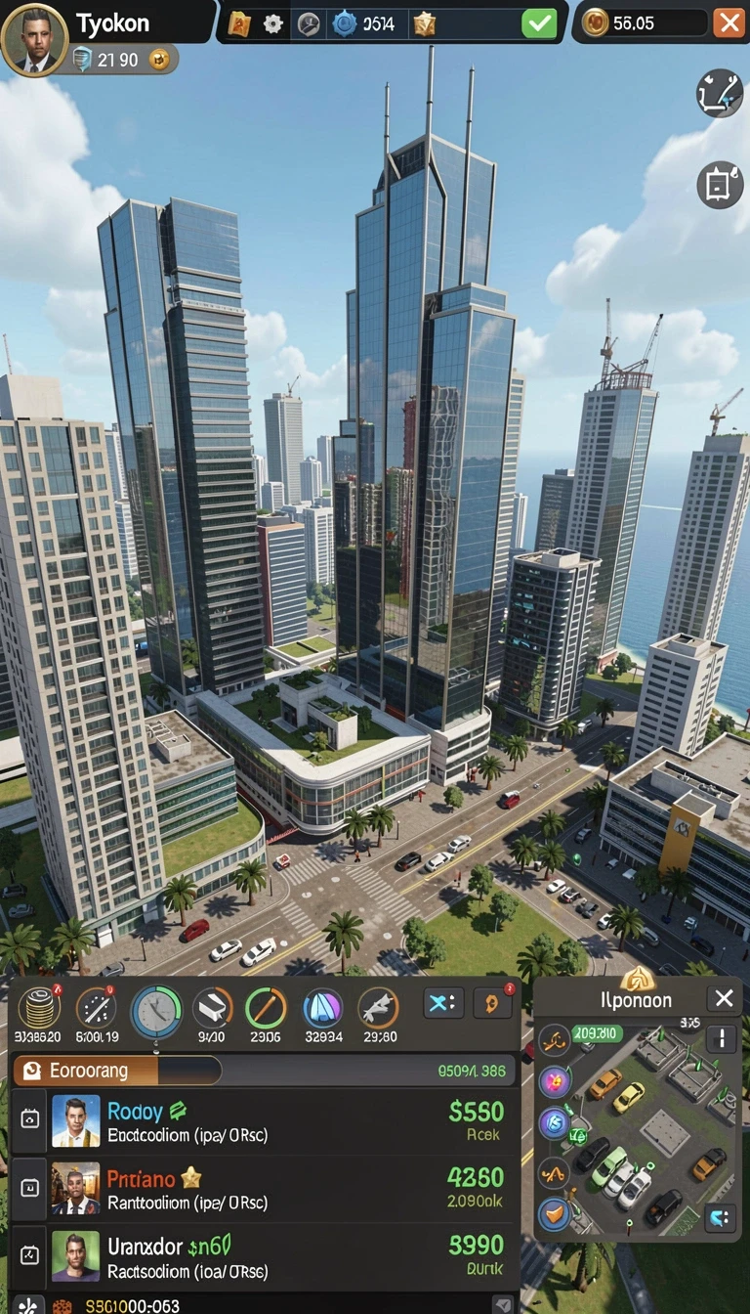750x1314 pixels.
Task: Toggle the calendar box beside Uranxdor
Action: tap(28, 1255)
